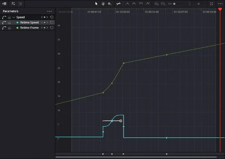Select Retime Frame keyframe near value 20
The image size is (225, 159).
click(112, 83)
